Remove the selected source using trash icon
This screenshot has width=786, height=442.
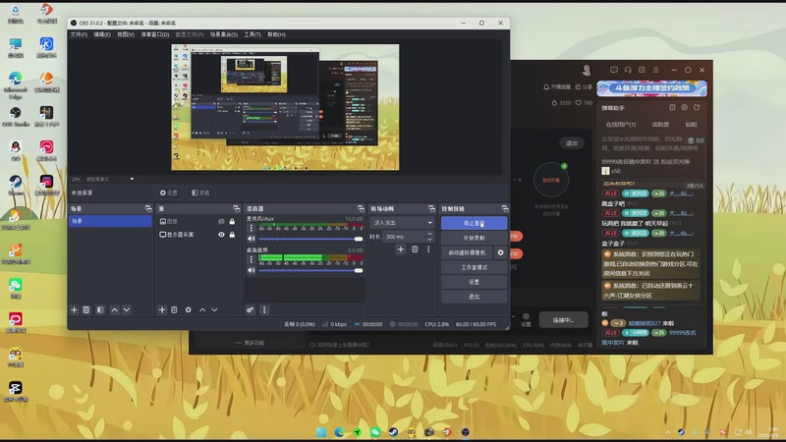point(174,310)
